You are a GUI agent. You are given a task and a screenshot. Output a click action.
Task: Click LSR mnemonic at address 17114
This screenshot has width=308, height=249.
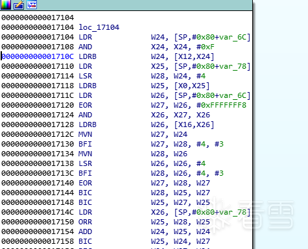click(85, 76)
